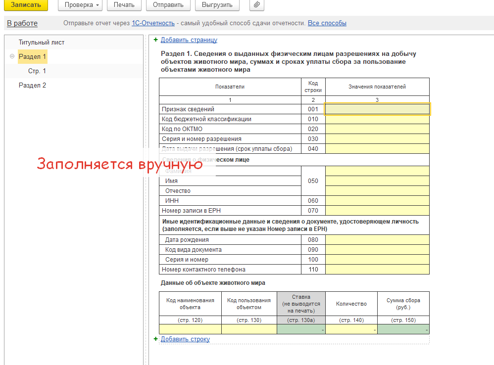Open the Все способы link

tap(327, 23)
